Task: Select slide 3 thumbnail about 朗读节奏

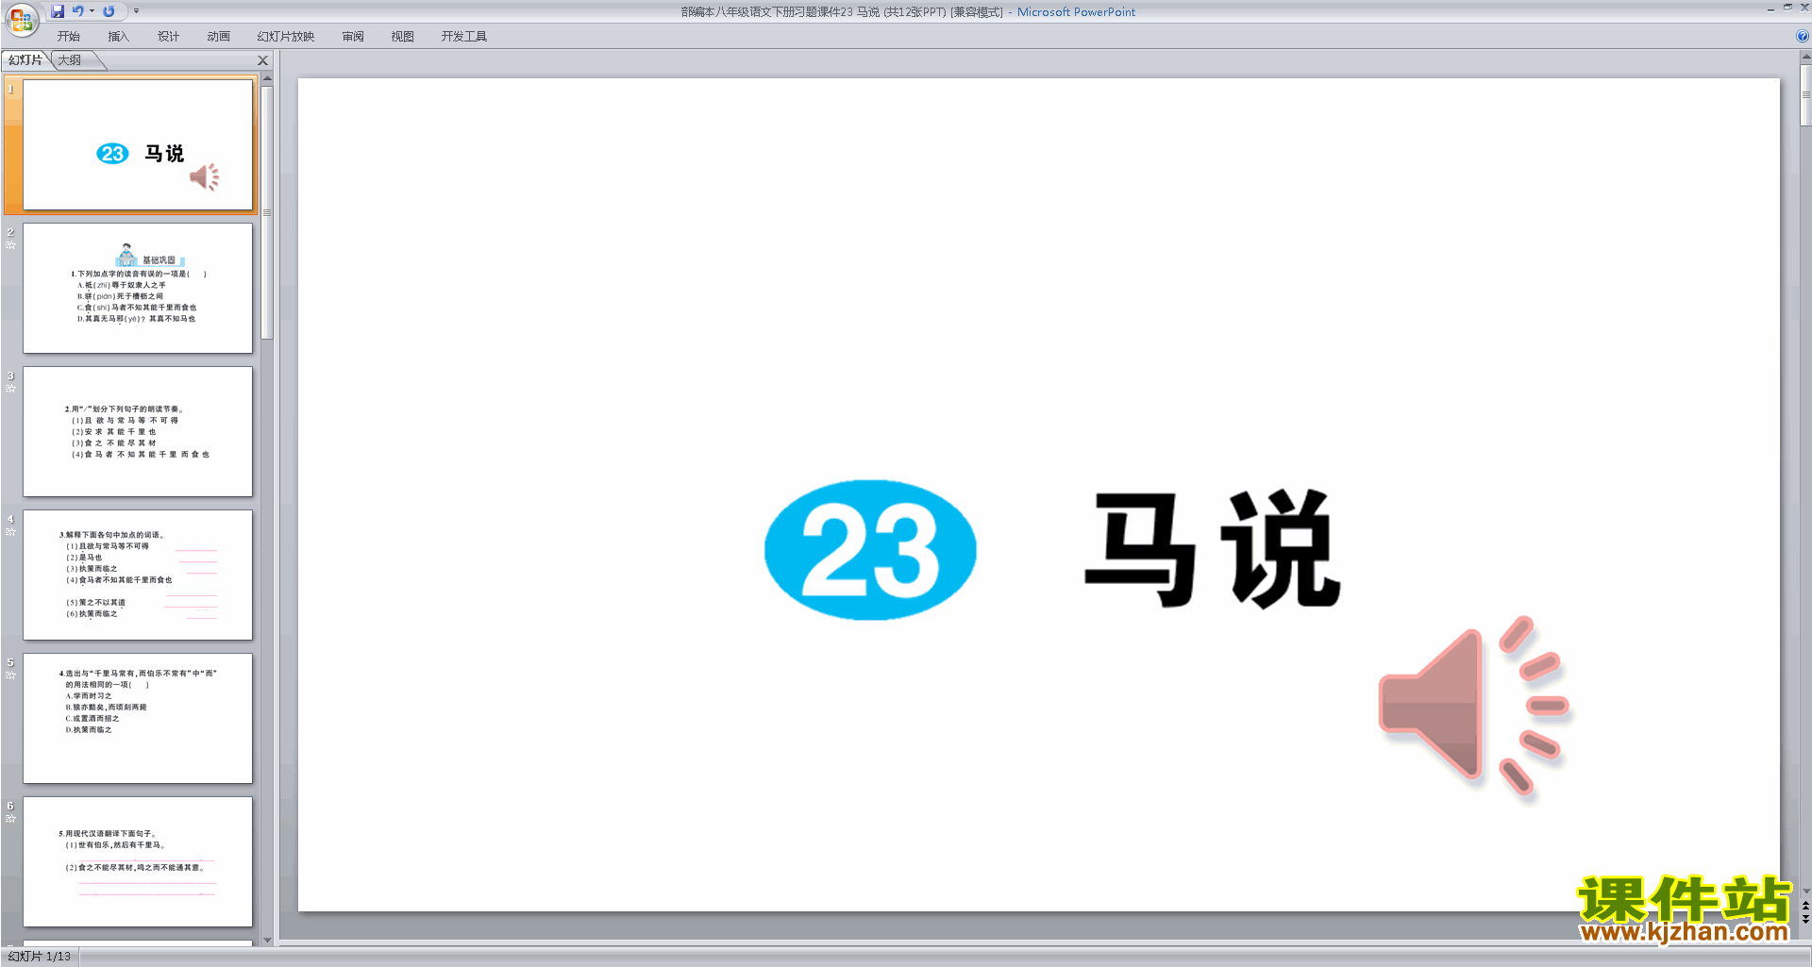Action: pyautogui.click(x=138, y=432)
